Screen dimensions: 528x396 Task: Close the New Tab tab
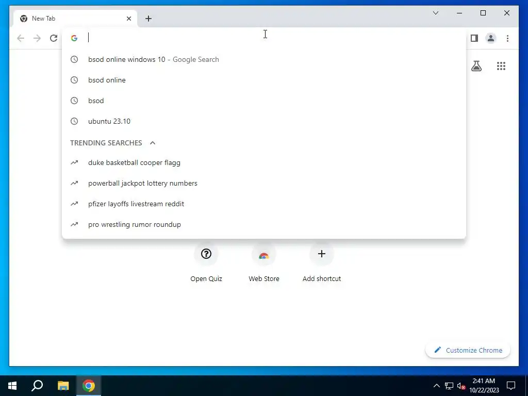(x=128, y=19)
